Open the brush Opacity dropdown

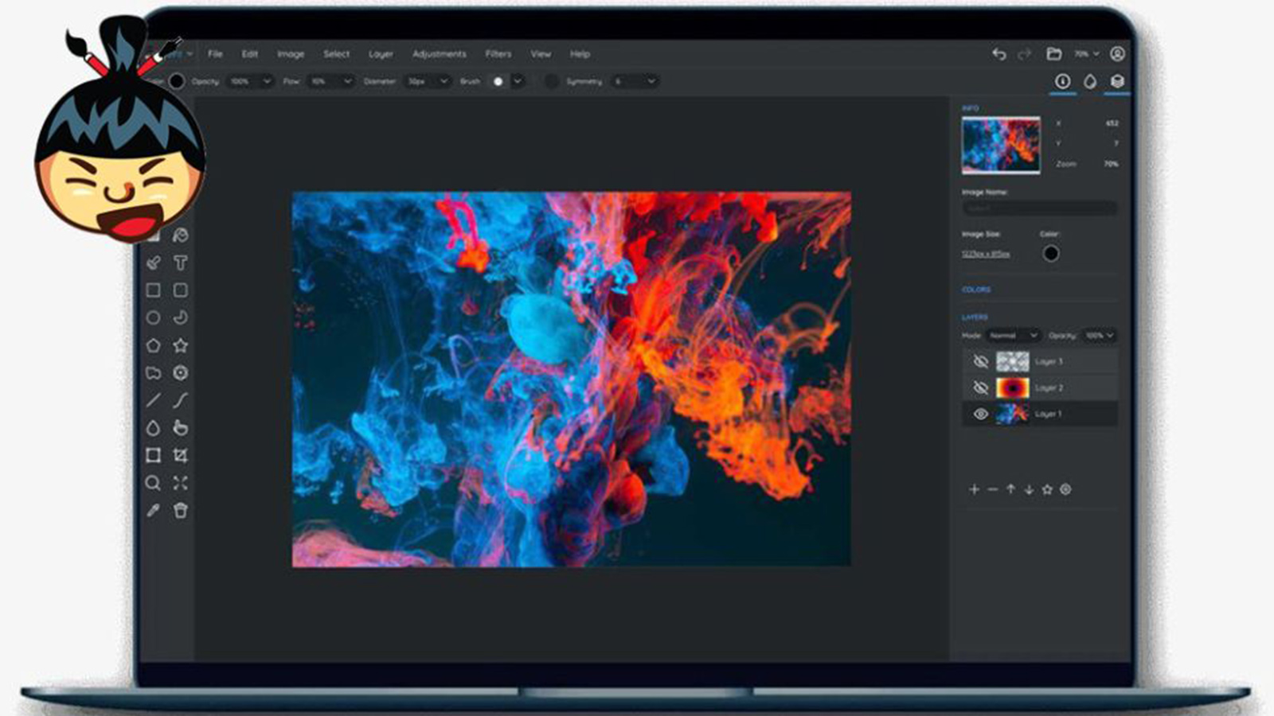coord(250,81)
